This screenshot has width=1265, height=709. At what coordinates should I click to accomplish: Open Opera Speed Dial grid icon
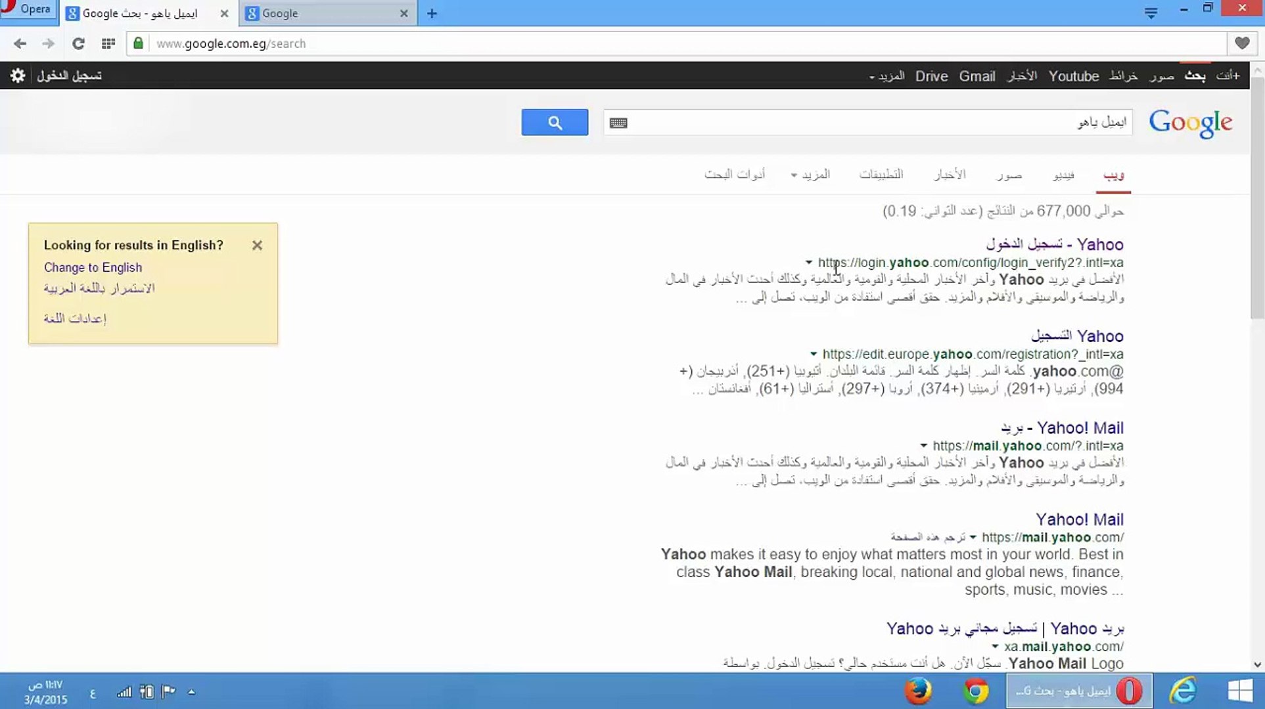pyautogui.click(x=108, y=43)
